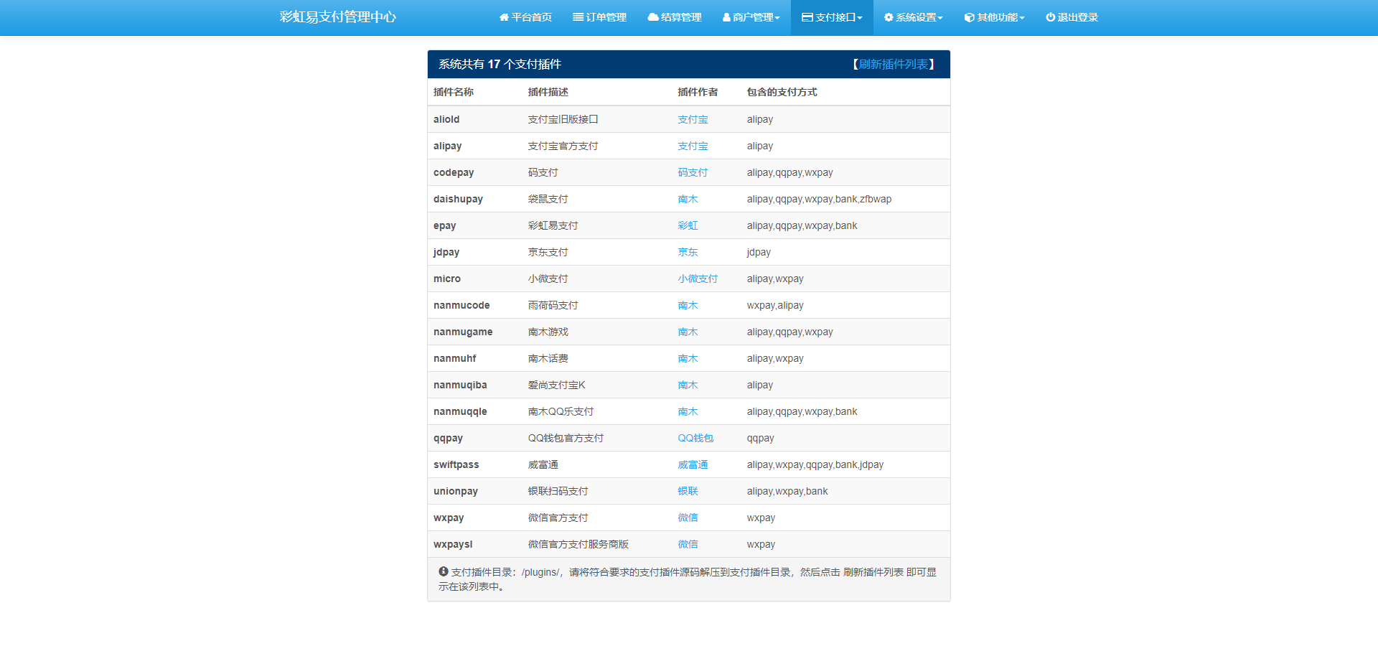Click the power icon beside 退出登录
This screenshot has width=1378, height=669.
pyautogui.click(x=1051, y=17)
